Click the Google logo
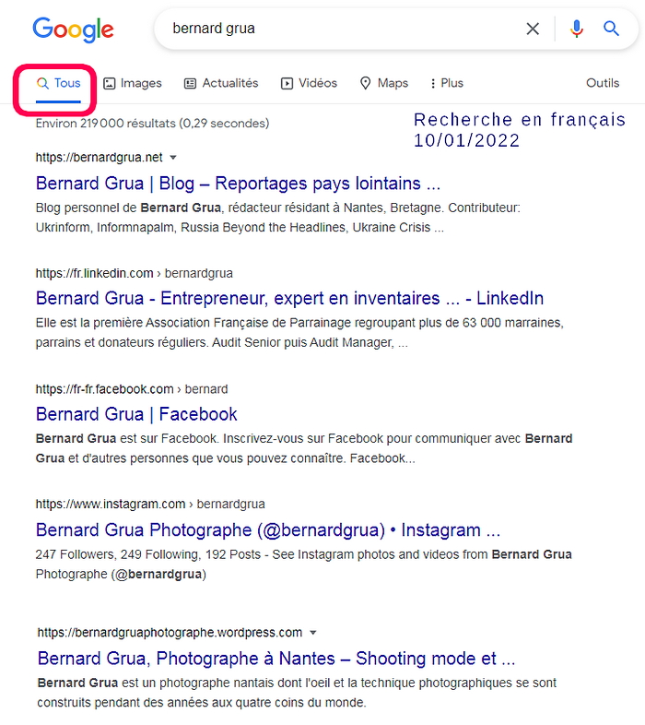Viewport: 645px width, 725px height. point(73,30)
